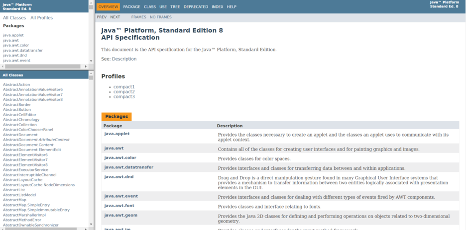Click the down arrow of Packages frame scrollbar
The height and width of the screenshot is (230, 466).
[91, 61]
